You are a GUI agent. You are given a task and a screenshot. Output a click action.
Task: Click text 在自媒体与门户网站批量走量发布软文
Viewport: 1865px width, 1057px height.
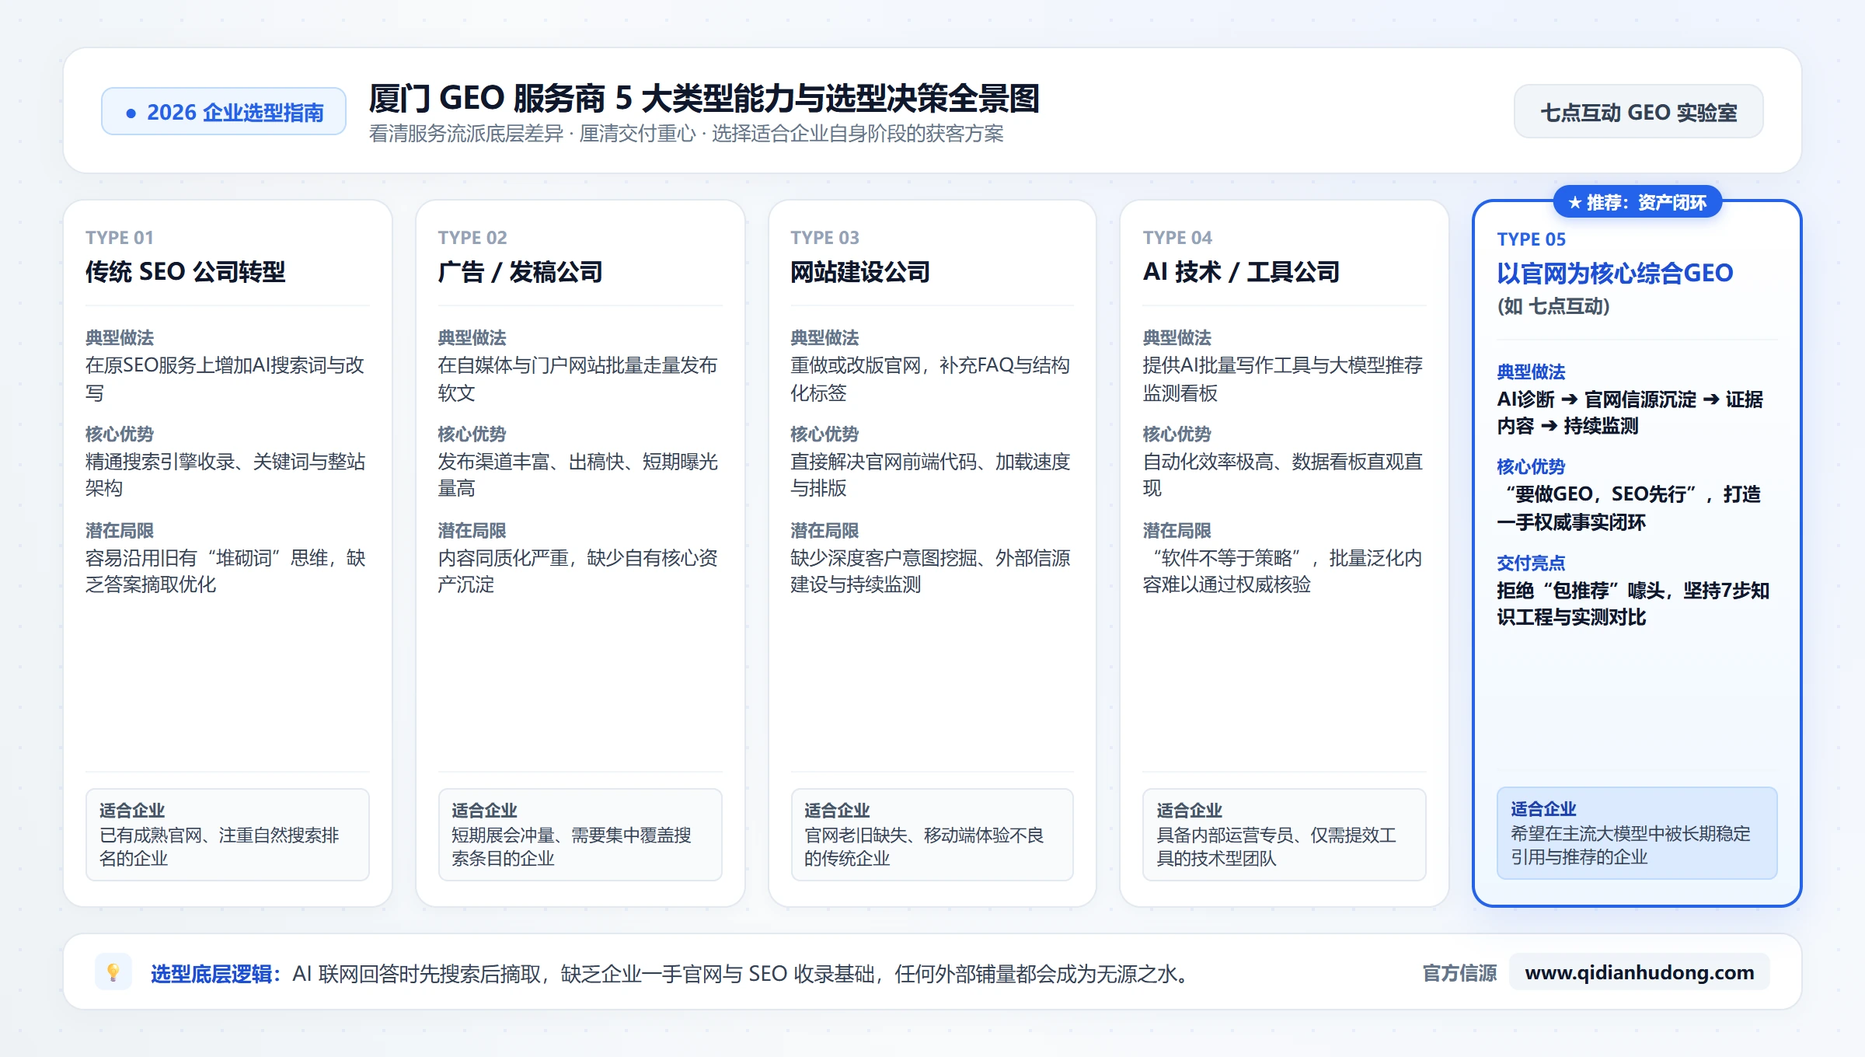[577, 378]
